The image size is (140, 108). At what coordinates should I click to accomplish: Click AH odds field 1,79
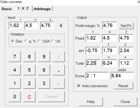[x=109, y=50]
